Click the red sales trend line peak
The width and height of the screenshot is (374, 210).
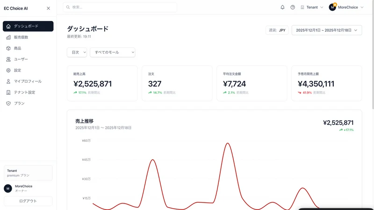pyautogui.click(x=228, y=143)
